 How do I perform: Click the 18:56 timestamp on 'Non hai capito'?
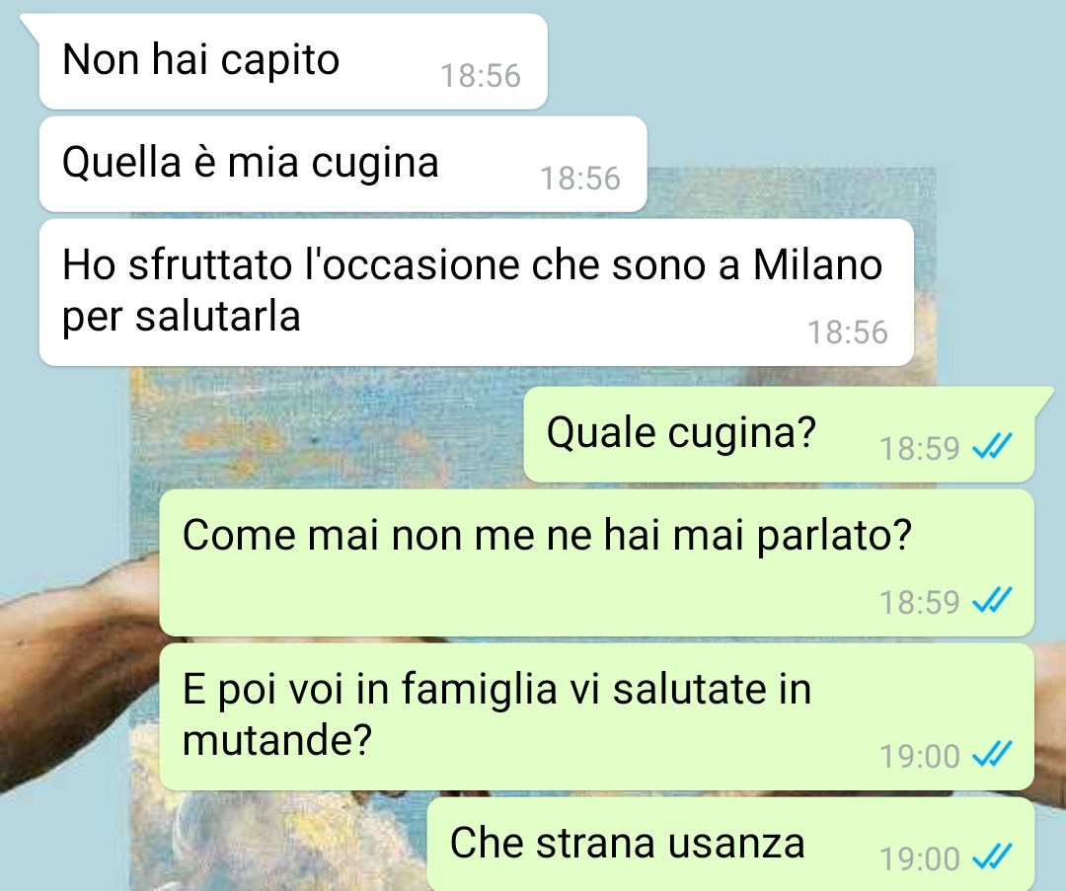coord(481,75)
